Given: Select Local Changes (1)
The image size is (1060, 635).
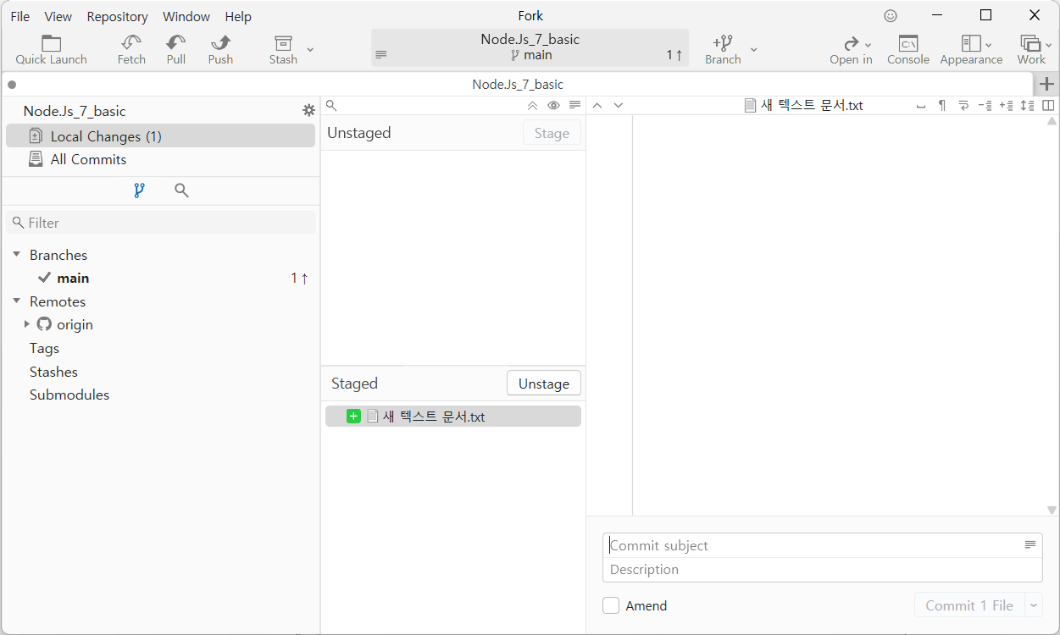Looking at the screenshot, I should click(160, 136).
